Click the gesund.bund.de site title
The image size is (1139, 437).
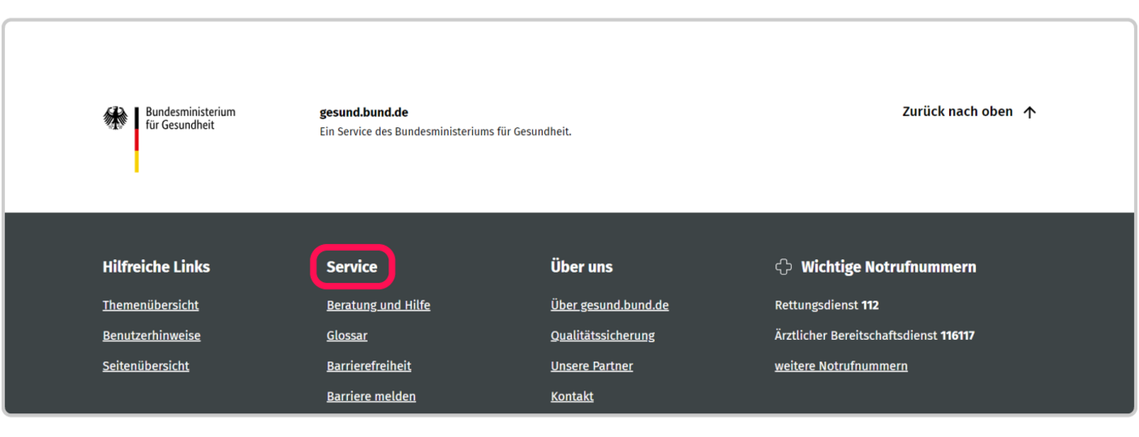click(364, 112)
